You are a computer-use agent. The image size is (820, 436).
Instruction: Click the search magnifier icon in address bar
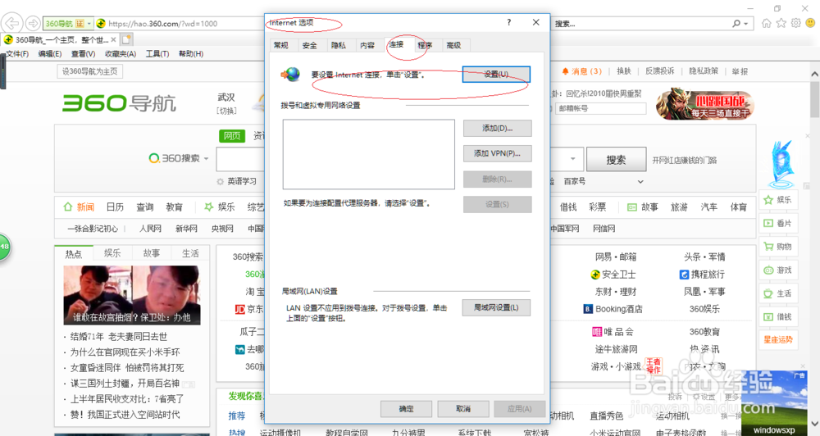point(737,24)
